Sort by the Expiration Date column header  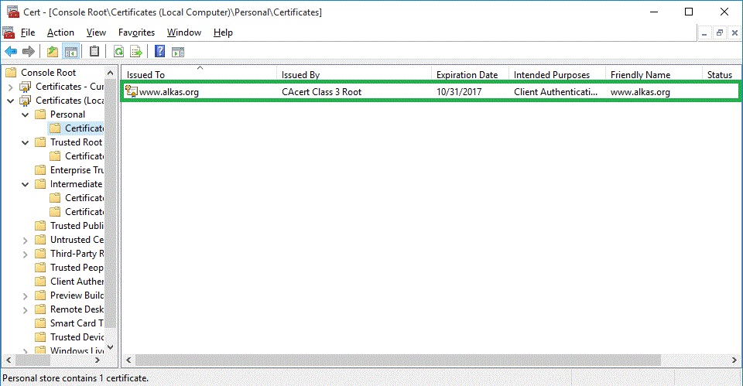point(467,75)
